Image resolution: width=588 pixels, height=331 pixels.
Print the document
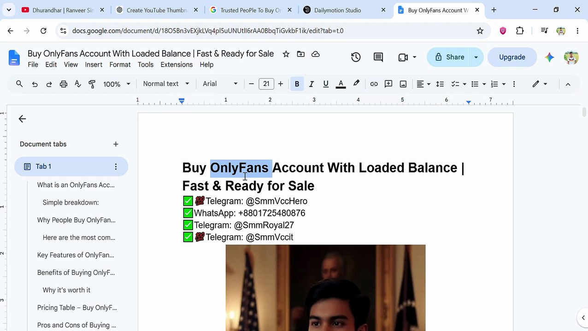[x=64, y=84]
